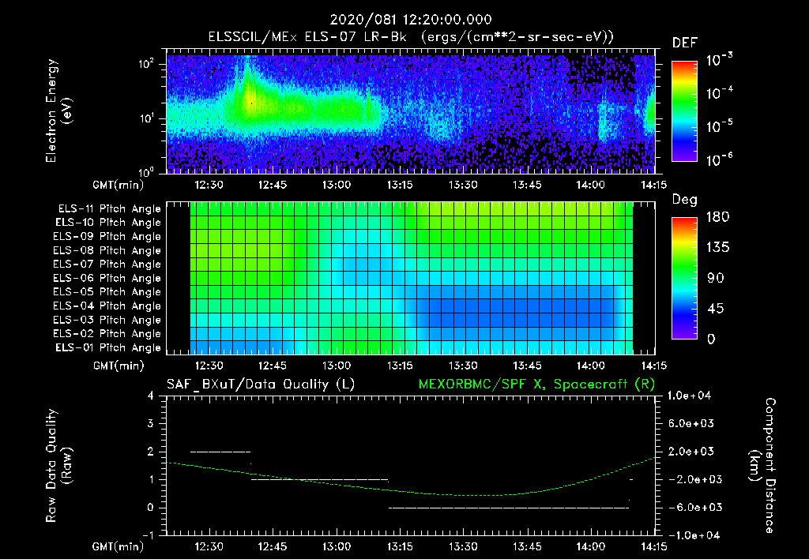Click the 13:15 label under the data quality plot
Image resolution: width=809 pixels, height=559 pixels.
400,546
